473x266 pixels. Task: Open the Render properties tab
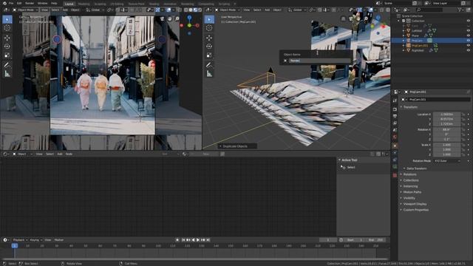395,109
